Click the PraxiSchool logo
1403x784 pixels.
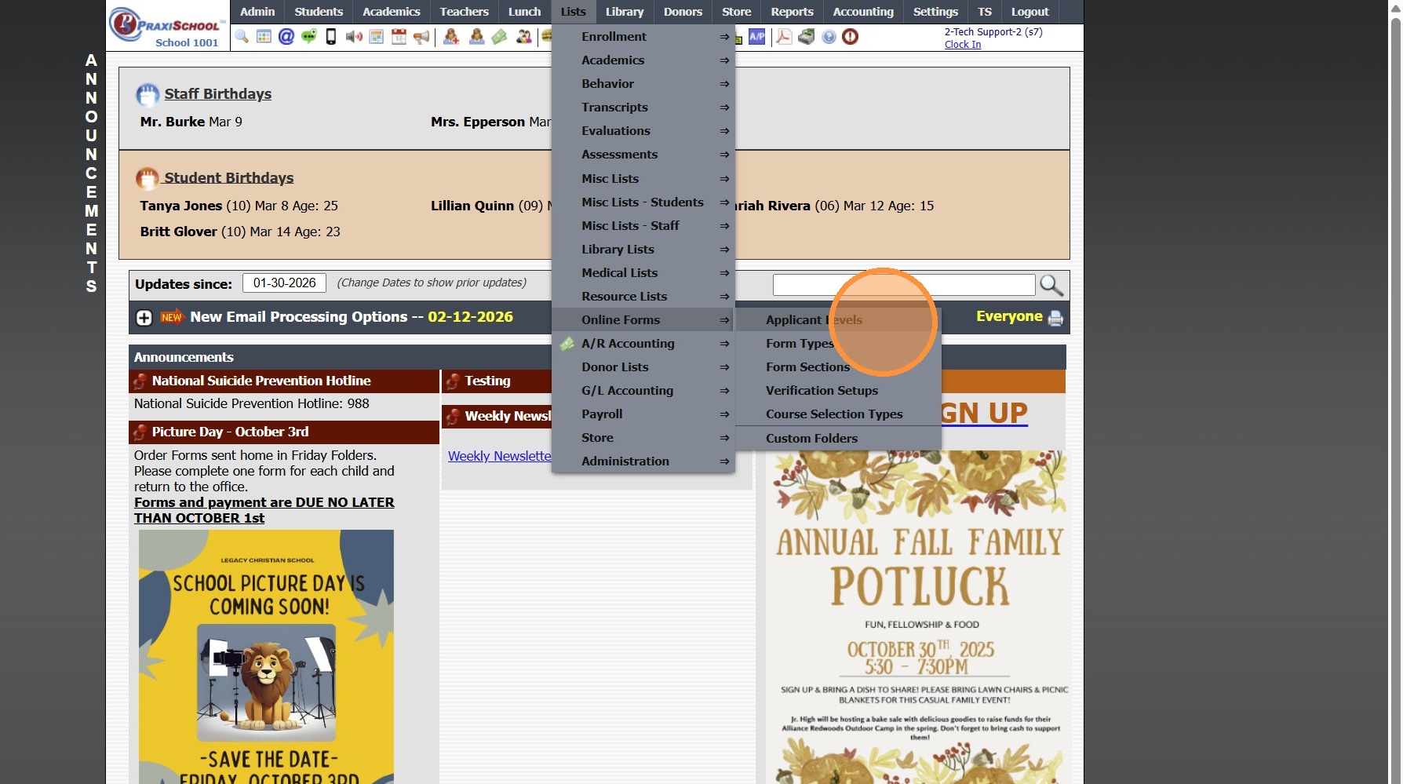click(x=166, y=26)
